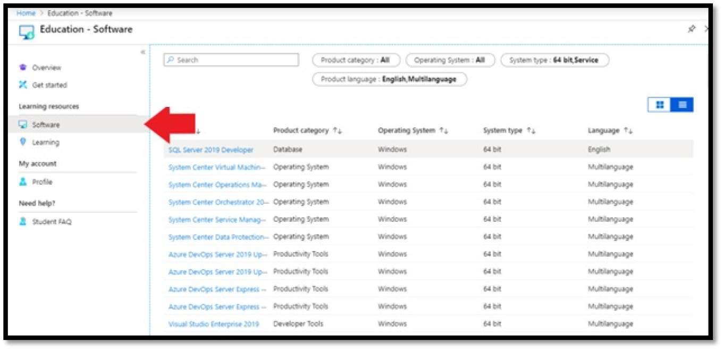Click inside the Search input field
The height and width of the screenshot is (349, 723).
[x=229, y=60]
